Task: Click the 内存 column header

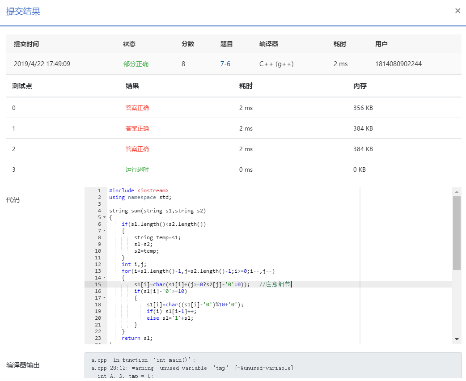Action: pos(360,86)
